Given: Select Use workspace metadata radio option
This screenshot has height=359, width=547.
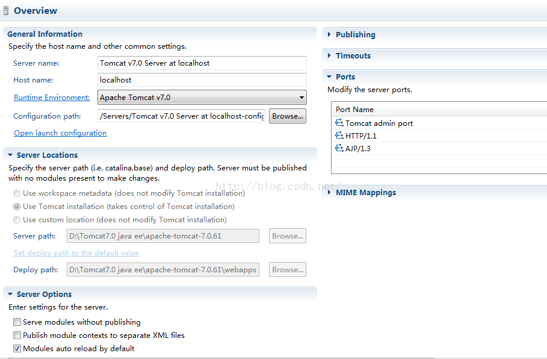Looking at the screenshot, I should click(x=17, y=193).
